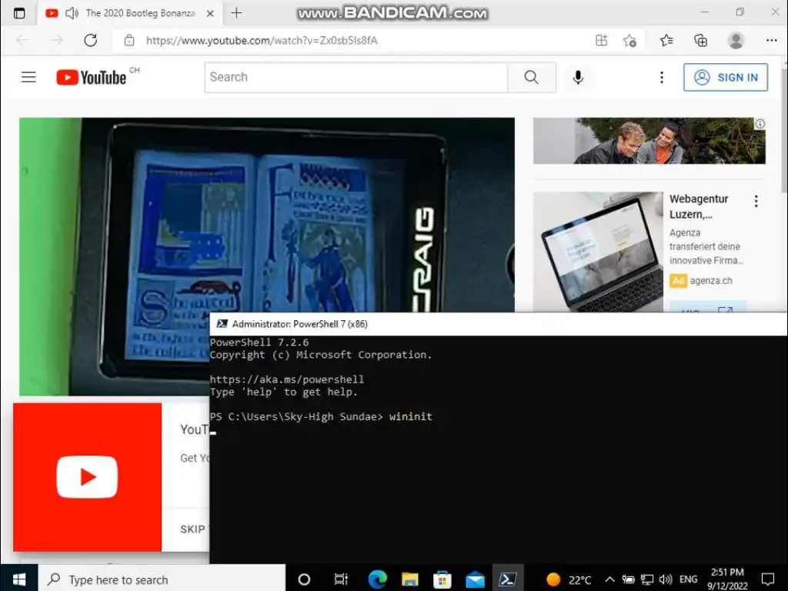This screenshot has width=788, height=591.
Task: Show hidden tray icons chevron
Action: click(x=609, y=579)
